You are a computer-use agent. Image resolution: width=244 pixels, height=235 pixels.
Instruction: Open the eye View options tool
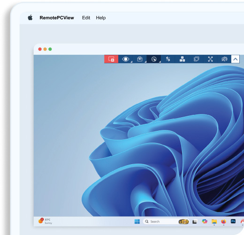coord(126,59)
